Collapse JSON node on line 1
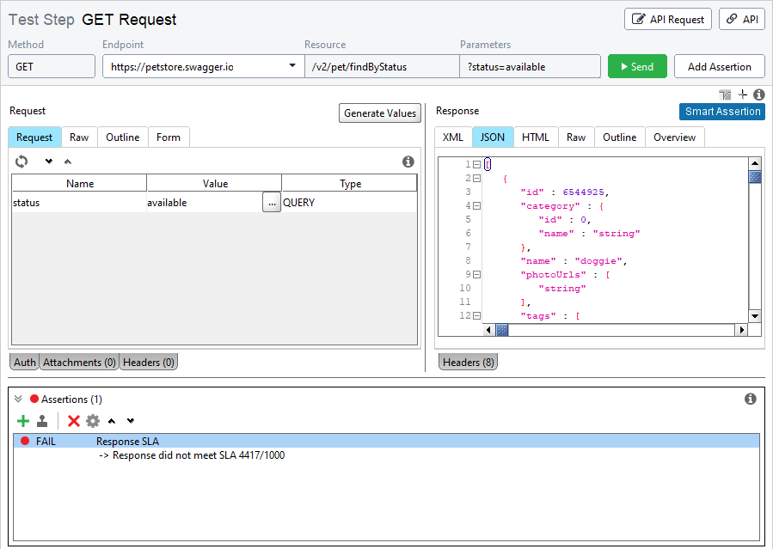 point(476,164)
